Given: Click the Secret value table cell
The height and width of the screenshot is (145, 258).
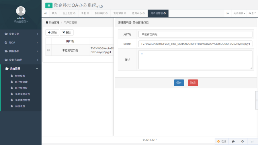Looking at the screenshot, I should coord(101,50).
